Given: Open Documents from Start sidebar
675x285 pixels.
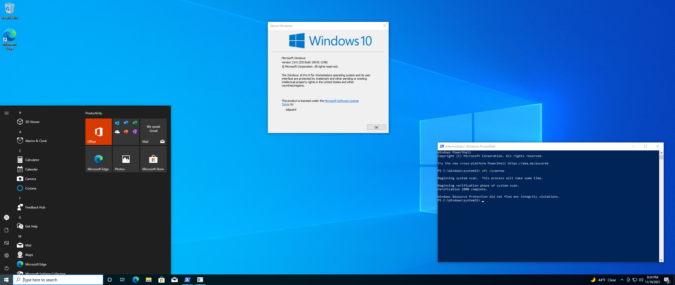Looking at the screenshot, I should (x=7, y=230).
